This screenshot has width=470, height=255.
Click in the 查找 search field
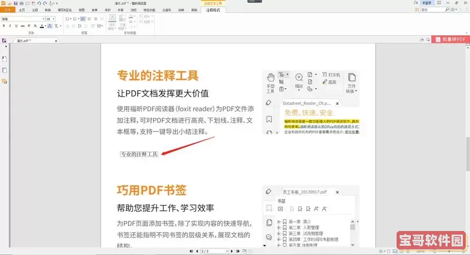click(x=432, y=10)
